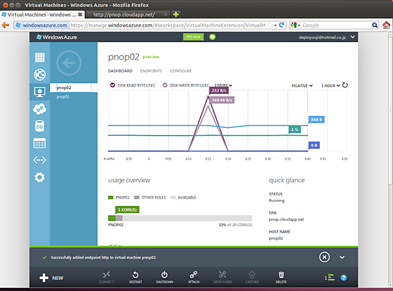
Task: Click the windowsazure.com site identity button
Action: click(x=41, y=25)
